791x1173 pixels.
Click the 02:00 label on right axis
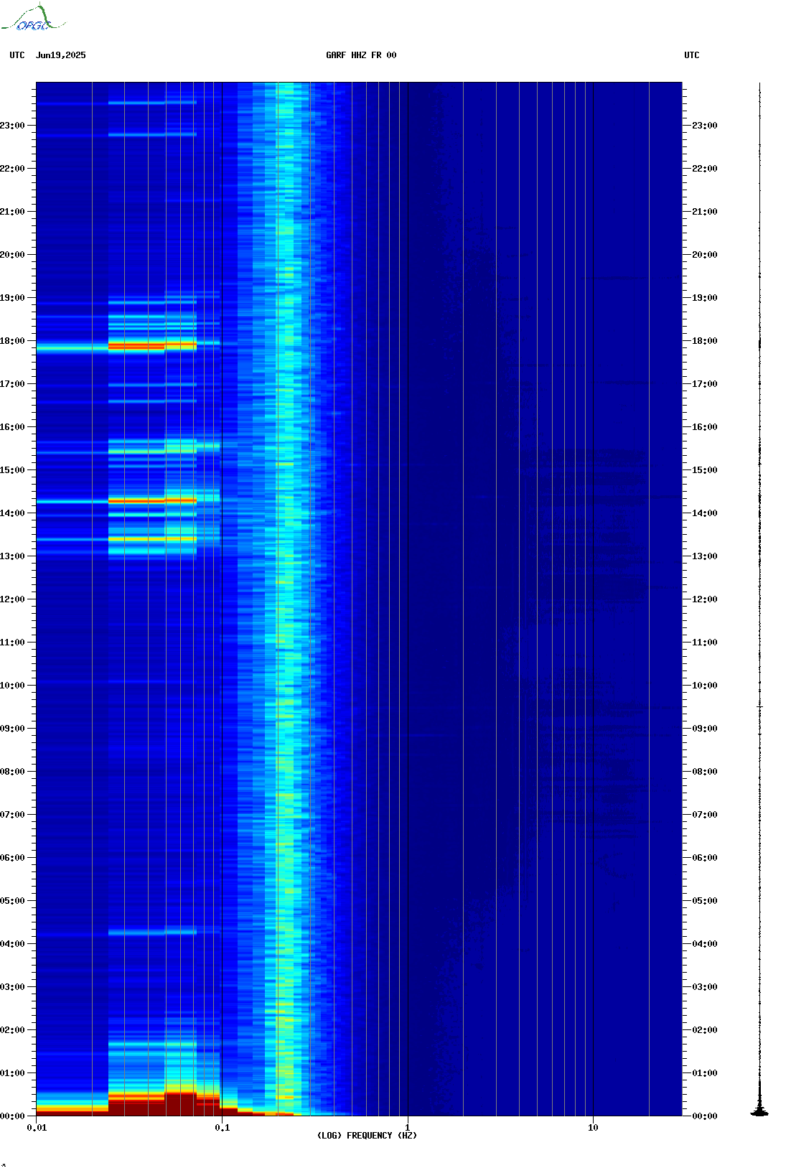pyautogui.click(x=705, y=1030)
